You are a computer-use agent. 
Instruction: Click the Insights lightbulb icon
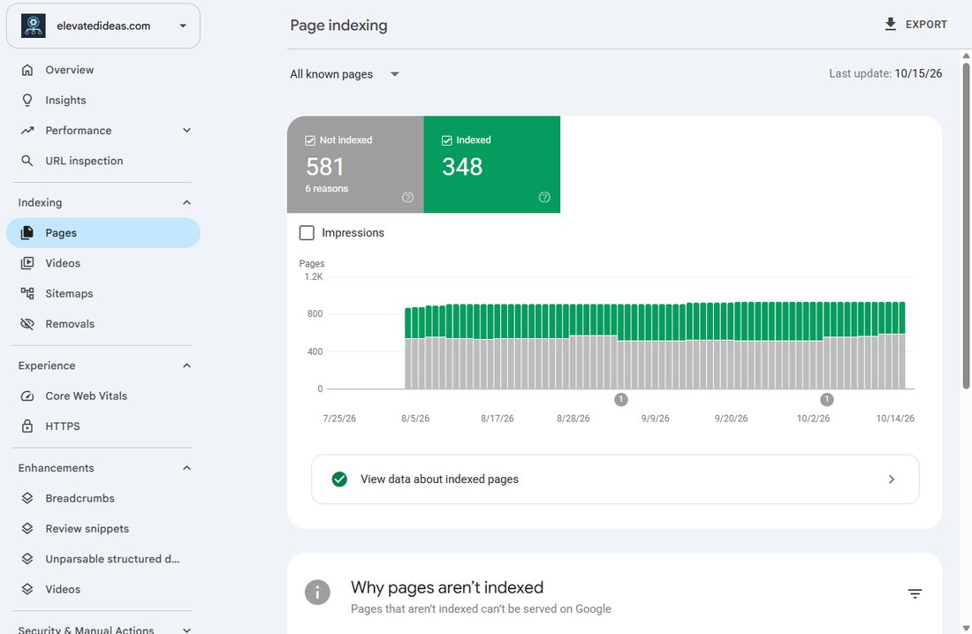27,101
